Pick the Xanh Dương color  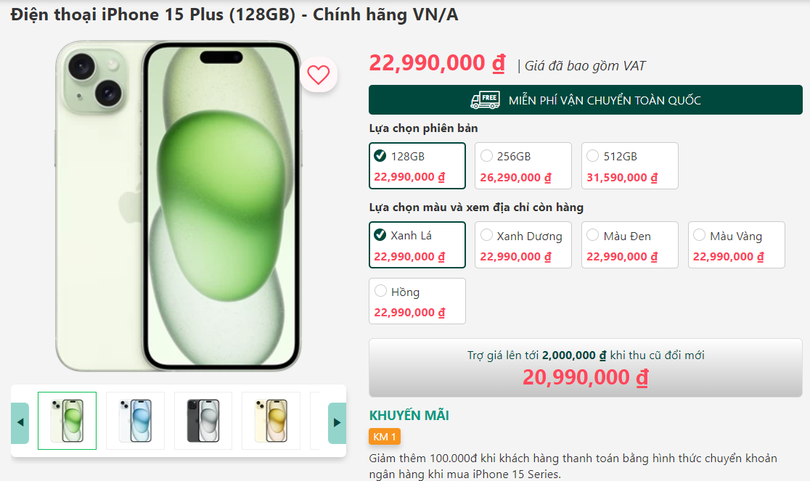(x=523, y=245)
